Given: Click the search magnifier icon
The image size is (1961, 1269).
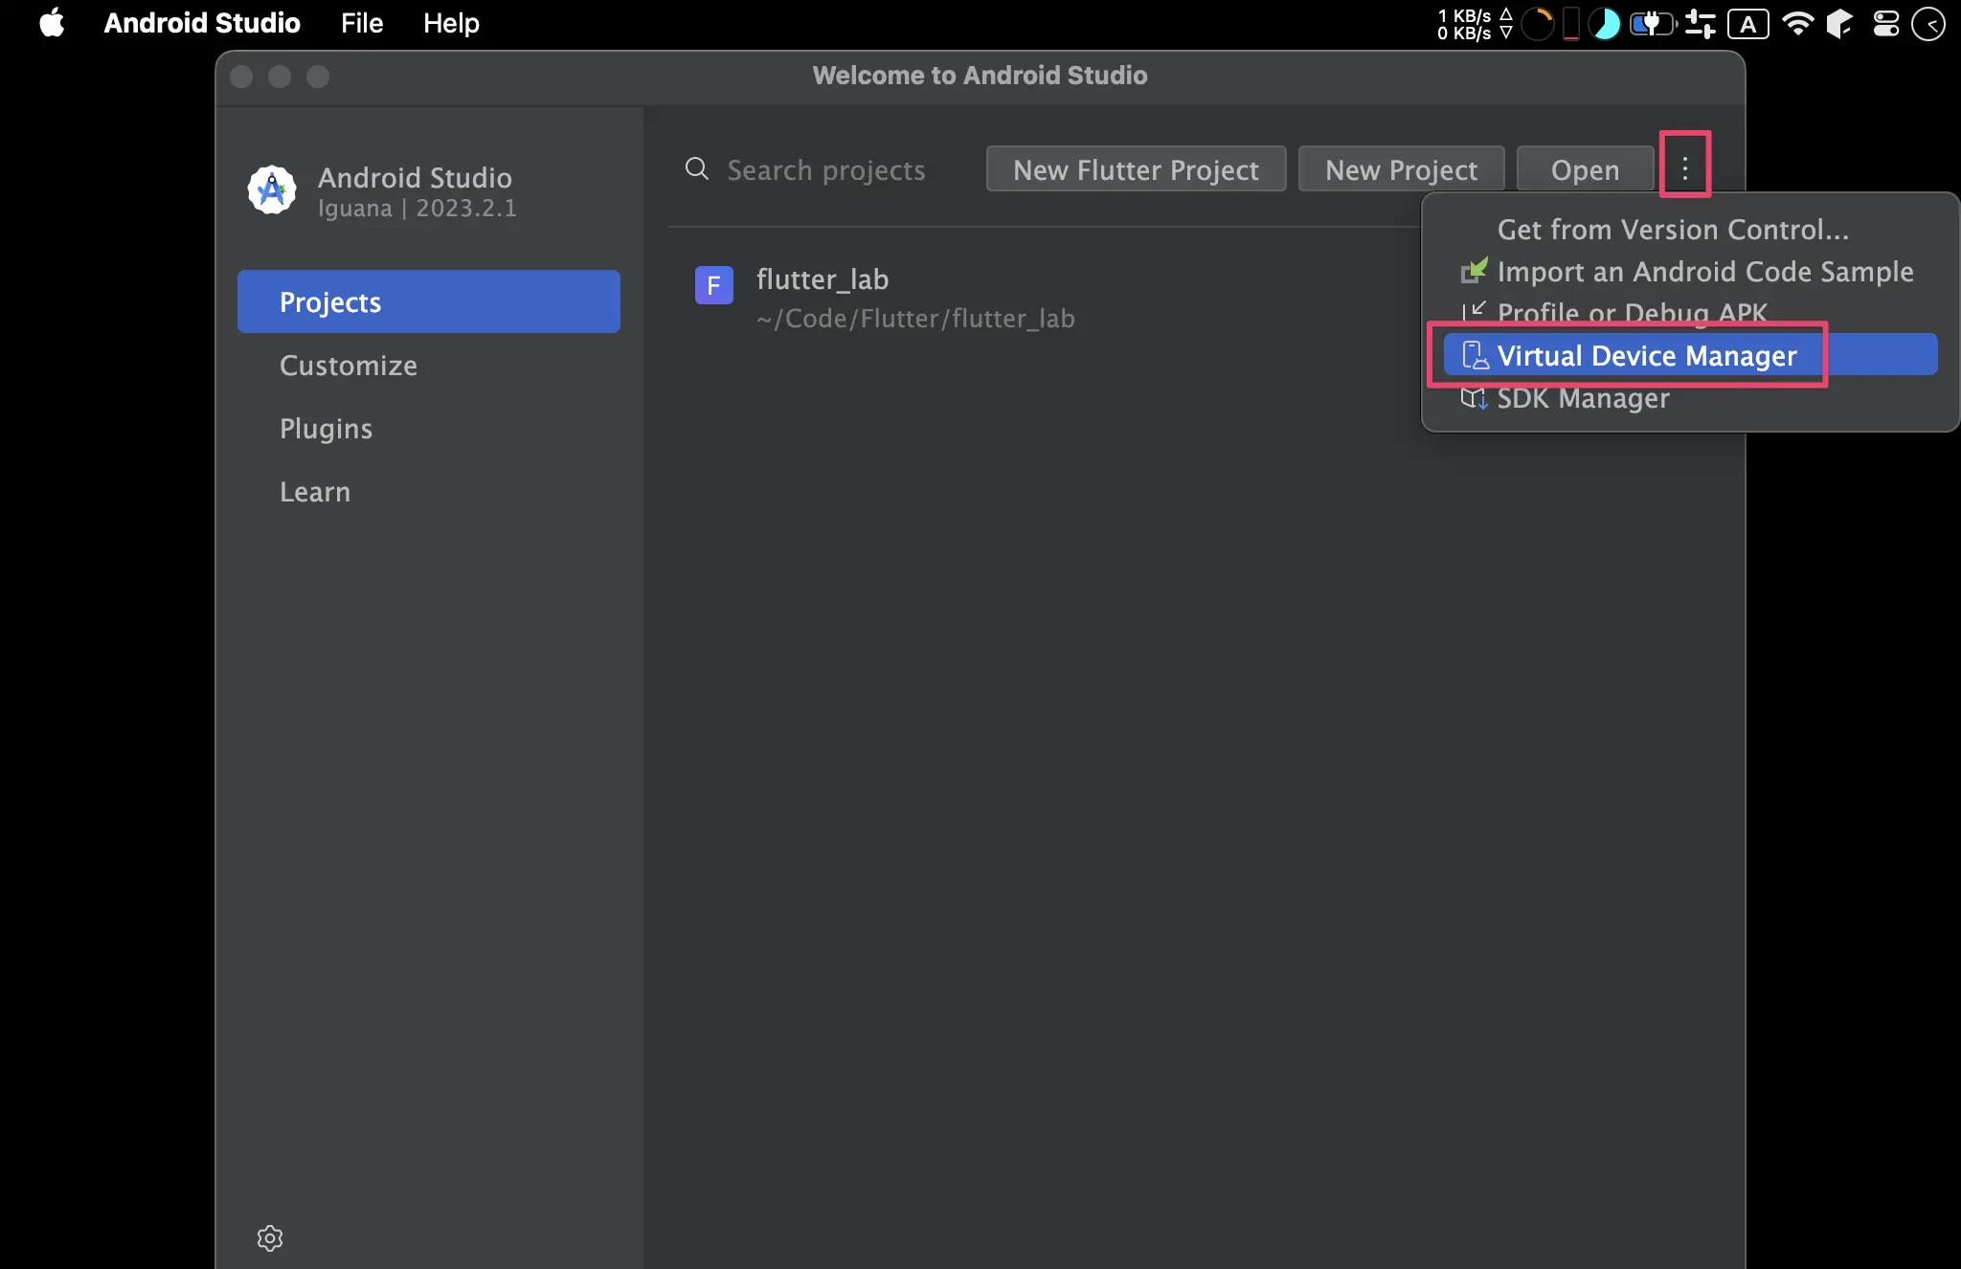Looking at the screenshot, I should tap(696, 169).
